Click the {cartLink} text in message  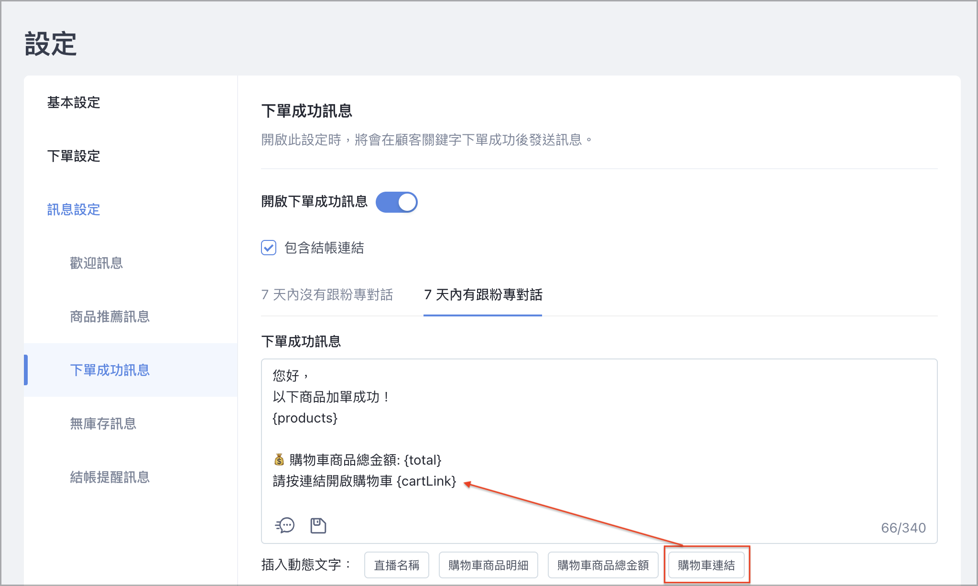click(426, 481)
